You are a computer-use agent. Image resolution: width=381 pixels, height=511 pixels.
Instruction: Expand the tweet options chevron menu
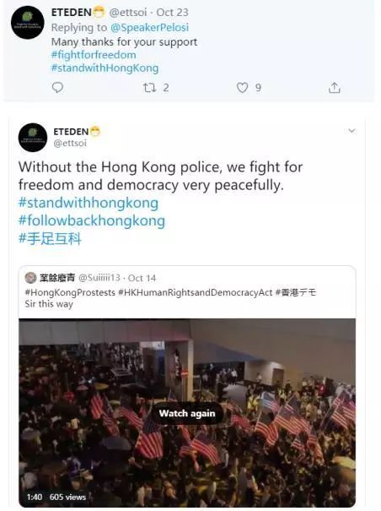pyautogui.click(x=351, y=131)
